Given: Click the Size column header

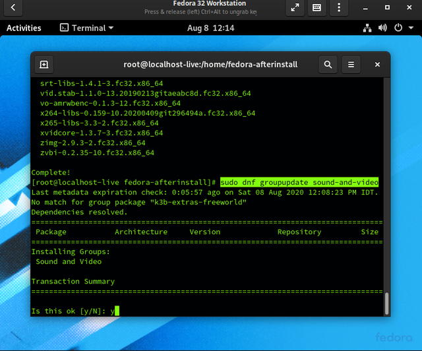Looking at the screenshot, I should pyautogui.click(x=369, y=232).
